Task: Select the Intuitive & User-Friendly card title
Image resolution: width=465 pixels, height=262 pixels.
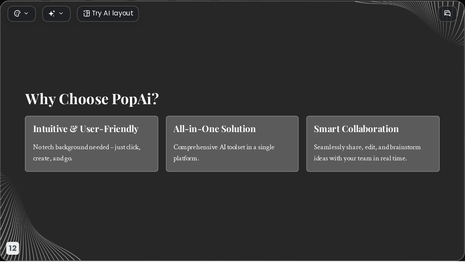Action: (86, 129)
